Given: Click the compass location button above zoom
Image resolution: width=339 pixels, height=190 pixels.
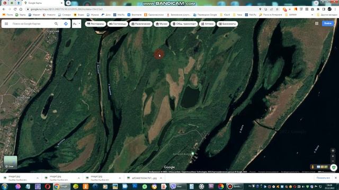Looking at the screenshot, I should [x=333, y=150].
